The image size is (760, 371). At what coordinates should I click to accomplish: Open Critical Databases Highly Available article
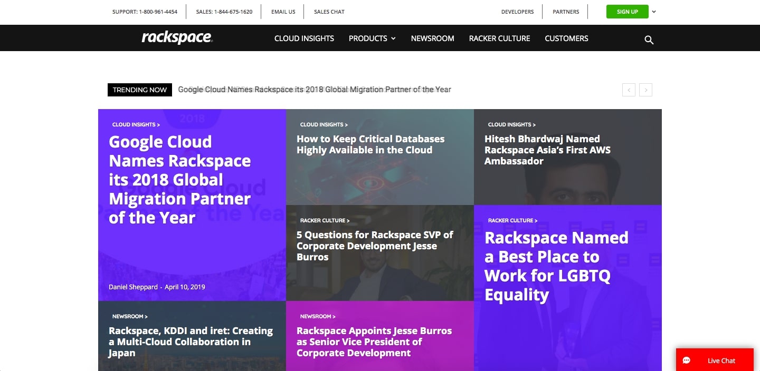(x=370, y=144)
